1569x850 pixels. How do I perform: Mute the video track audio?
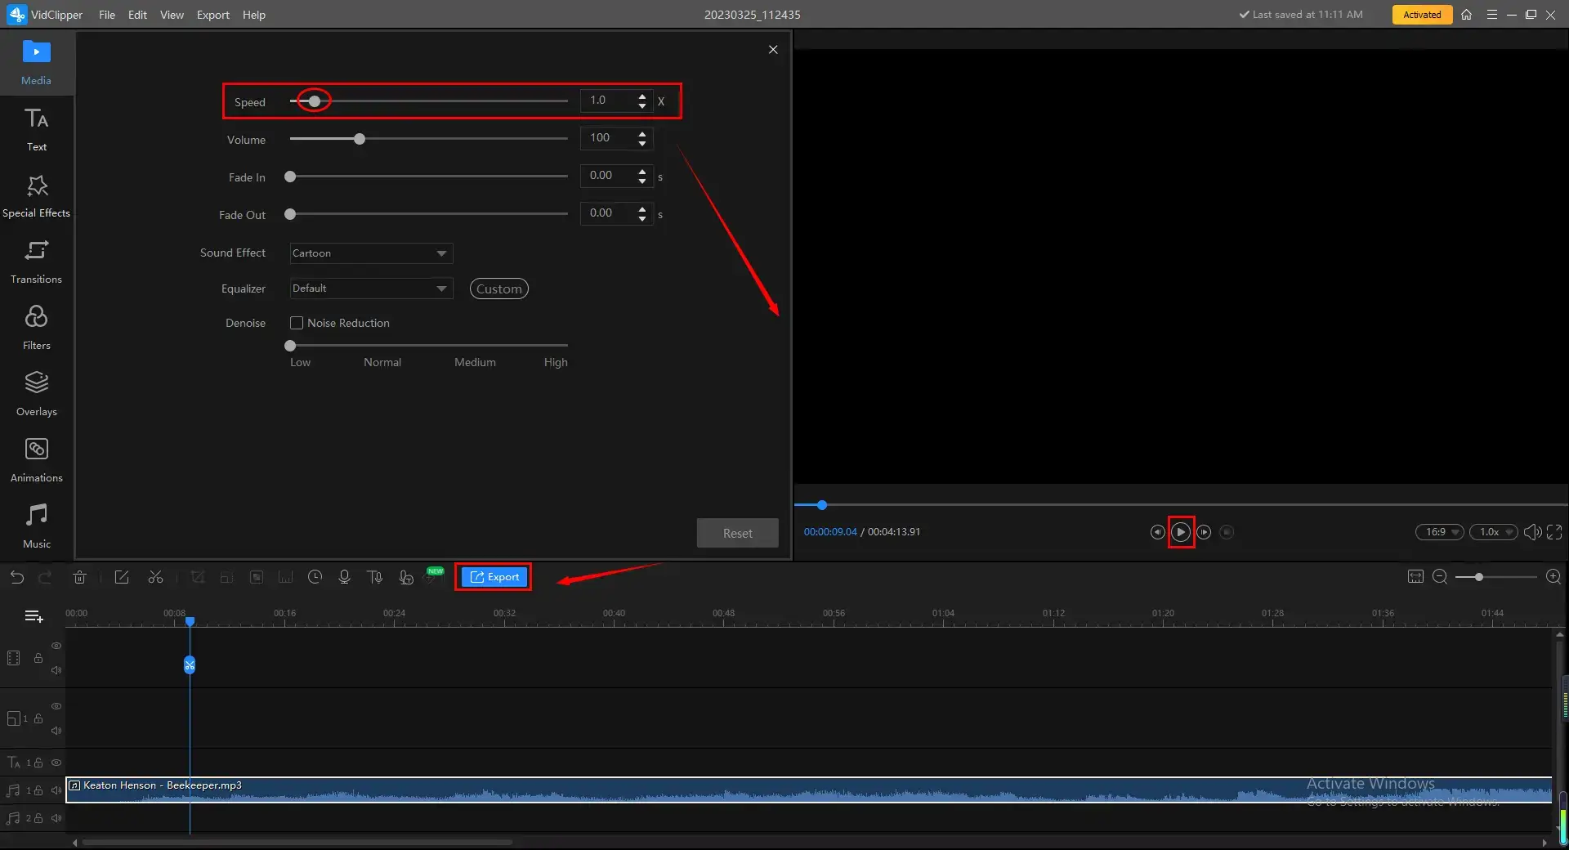coord(56,670)
